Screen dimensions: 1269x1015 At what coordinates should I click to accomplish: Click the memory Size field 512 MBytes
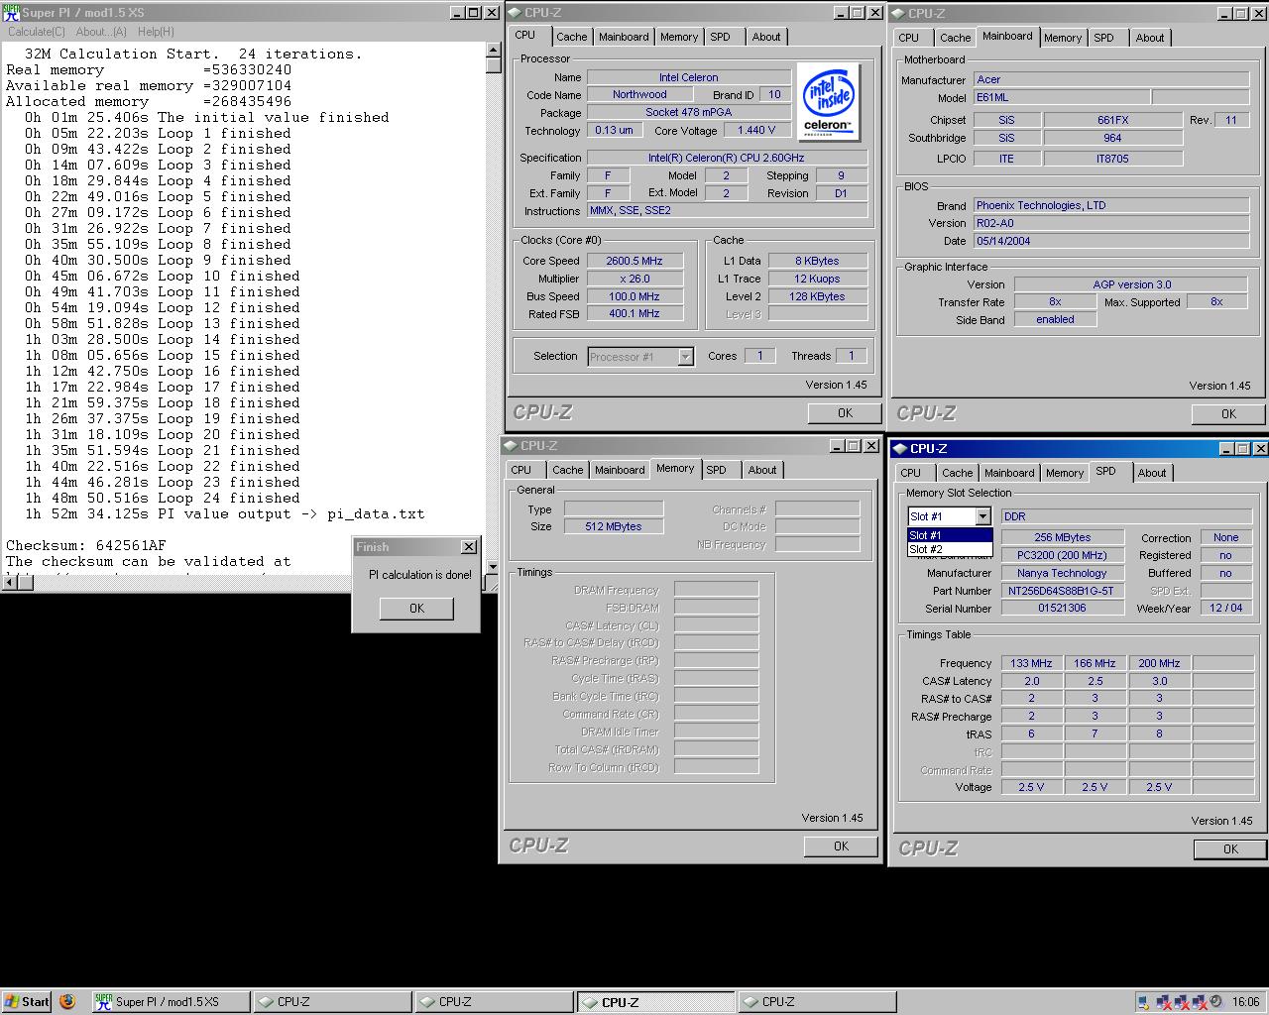(x=613, y=526)
